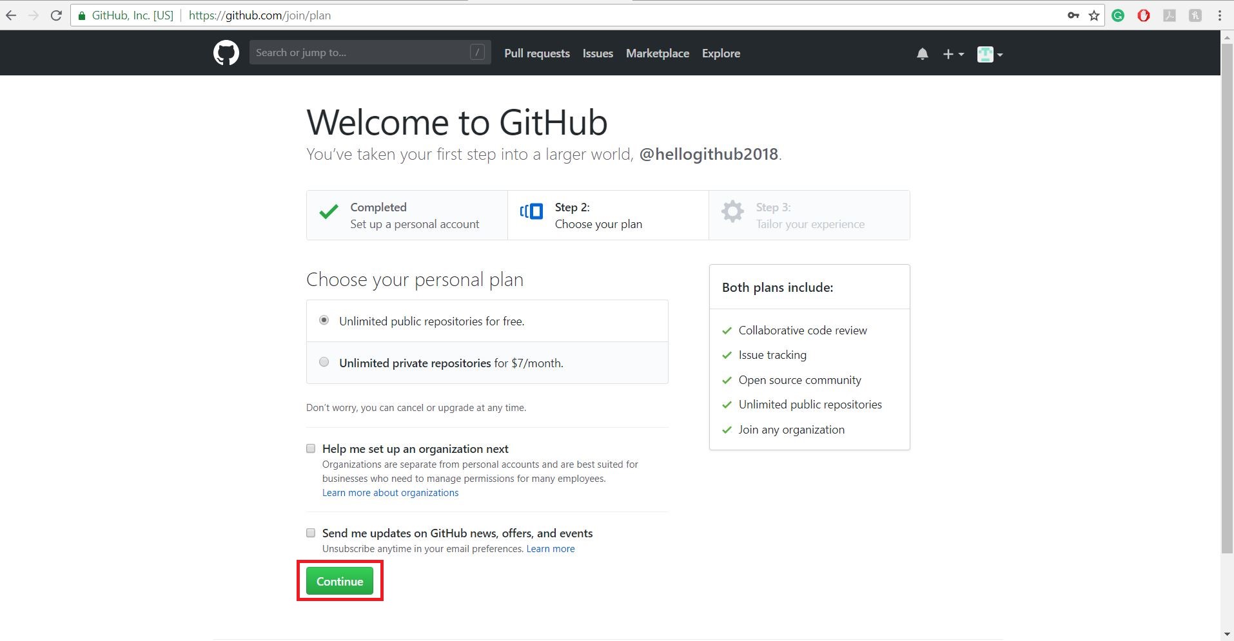The image size is (1234, 641).
Task: Open the Grammarly extension icon
Action: click(x=1118, y=15)
